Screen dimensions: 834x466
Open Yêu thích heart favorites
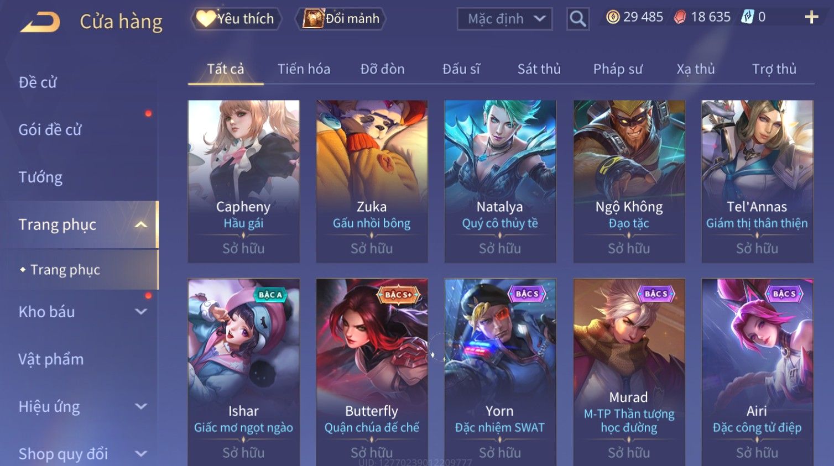point(236,19)
